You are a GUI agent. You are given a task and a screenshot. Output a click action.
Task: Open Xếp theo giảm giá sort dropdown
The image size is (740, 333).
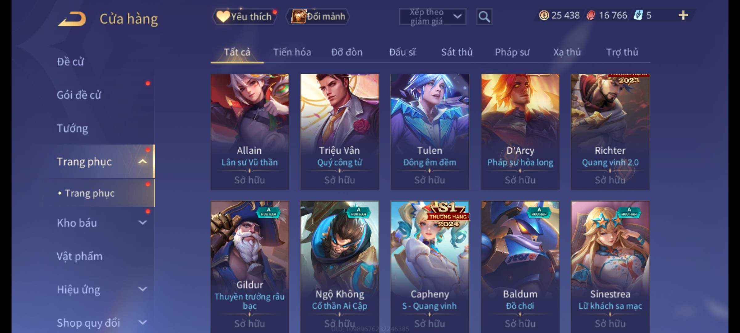tap(433, 17)
